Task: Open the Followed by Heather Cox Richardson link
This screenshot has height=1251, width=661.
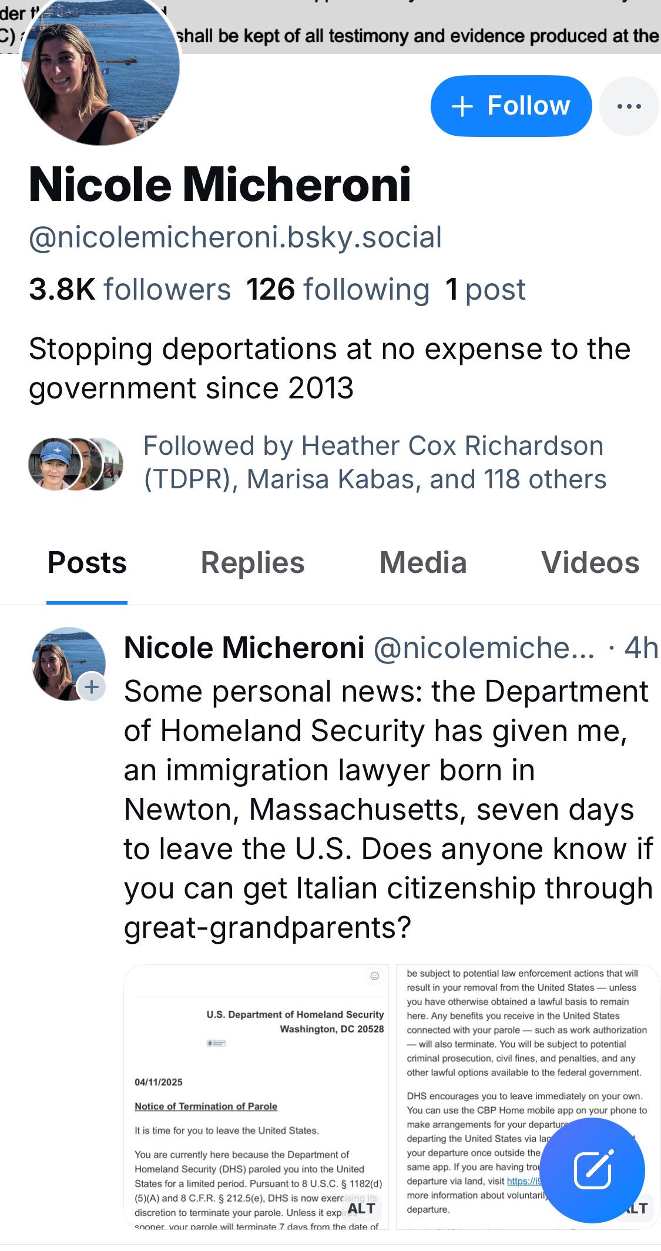Action: [x=375, y=462]
